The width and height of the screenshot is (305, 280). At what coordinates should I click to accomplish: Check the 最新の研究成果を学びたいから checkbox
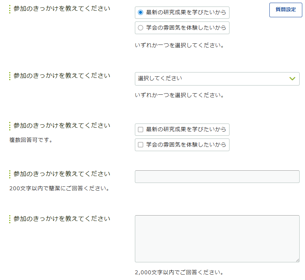pyautogui.click(x=141, y=130)
